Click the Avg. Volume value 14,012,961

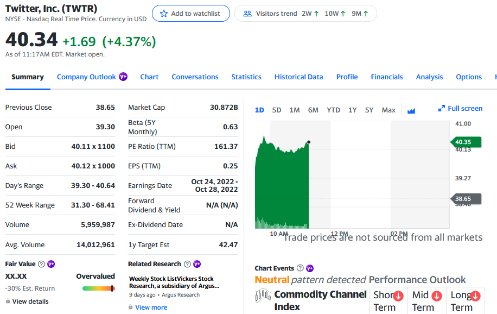[x=95, y=245]
